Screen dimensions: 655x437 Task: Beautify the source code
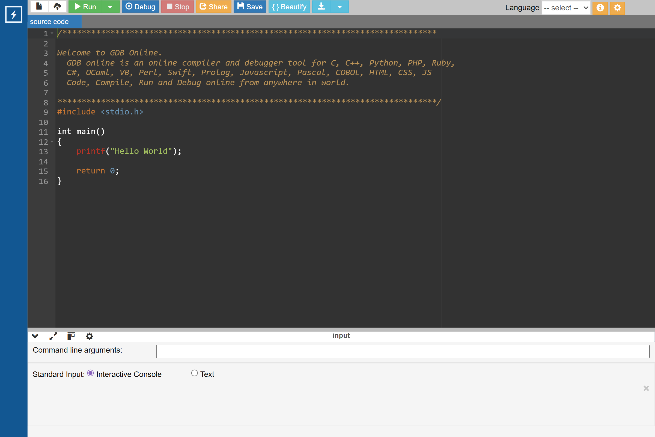click(289, 6)
